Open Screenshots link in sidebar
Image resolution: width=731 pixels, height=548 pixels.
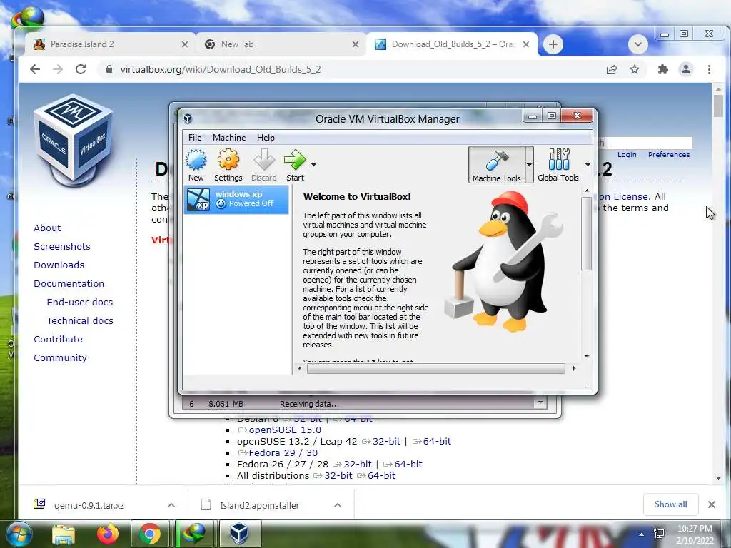click(62, 246)
